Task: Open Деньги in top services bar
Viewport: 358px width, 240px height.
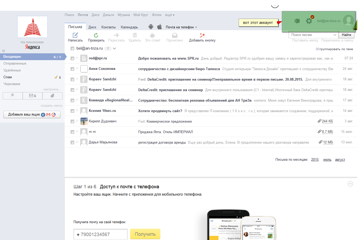Action: tap(109, 15)
